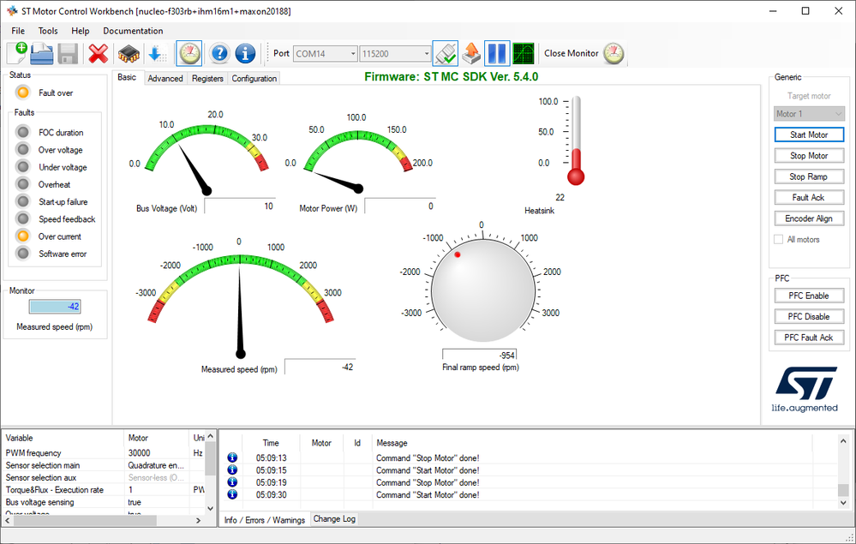856x544 pixels.
Task: Click the info icon of the 05:09:30 log entry
Action: (x=232, y=494)
